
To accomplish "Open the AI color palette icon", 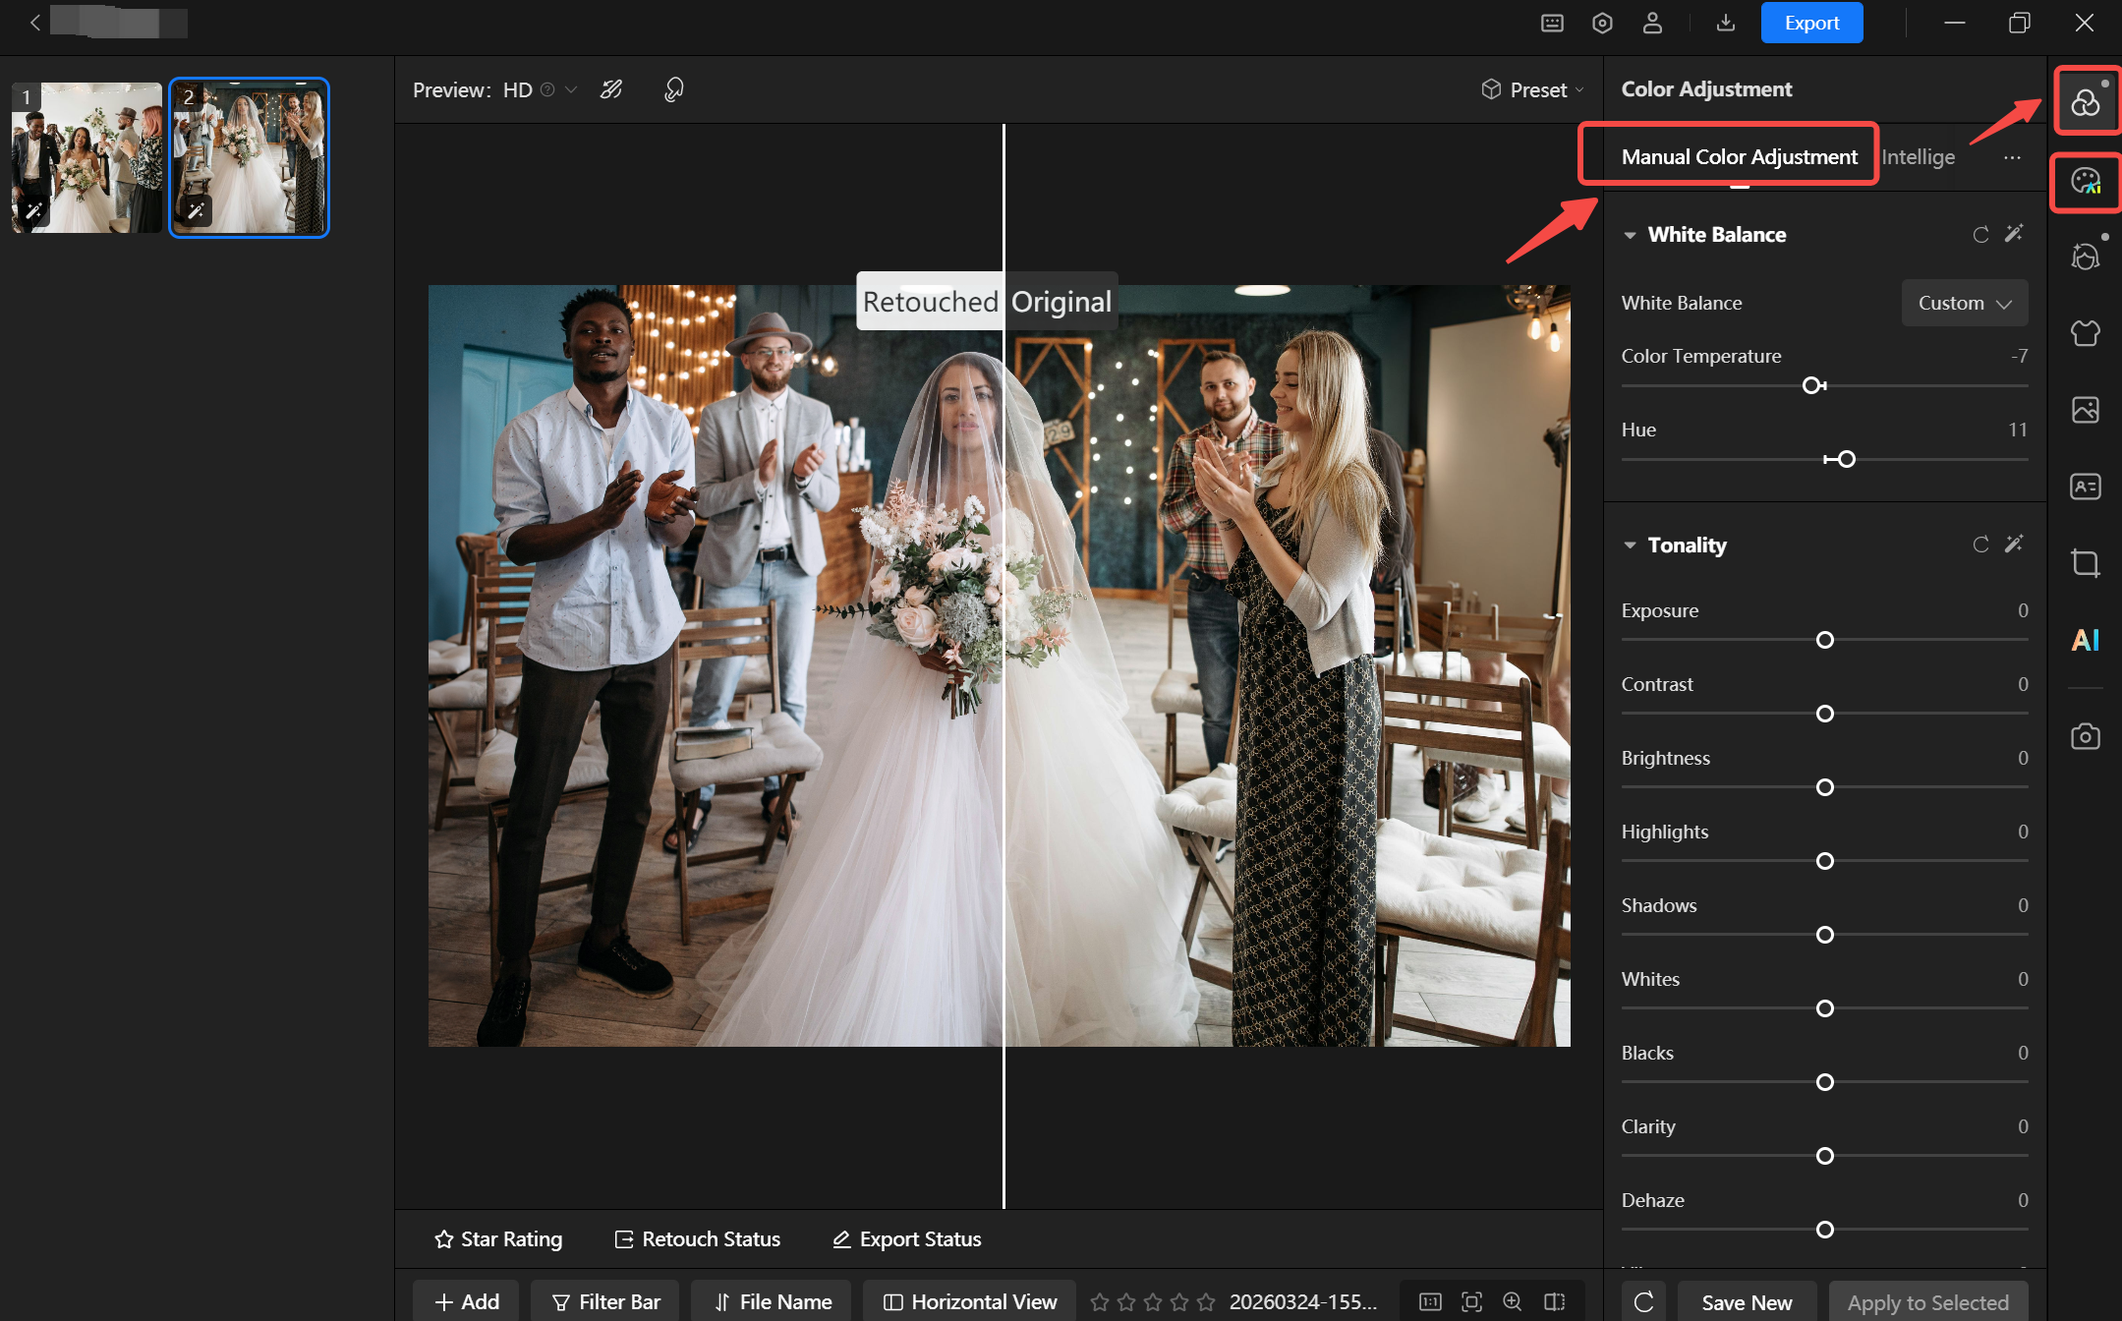I will [2085, 181].
